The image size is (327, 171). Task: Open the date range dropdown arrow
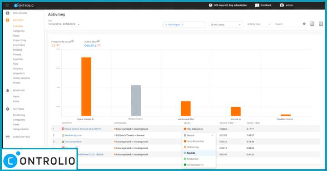tap(79, 24)
